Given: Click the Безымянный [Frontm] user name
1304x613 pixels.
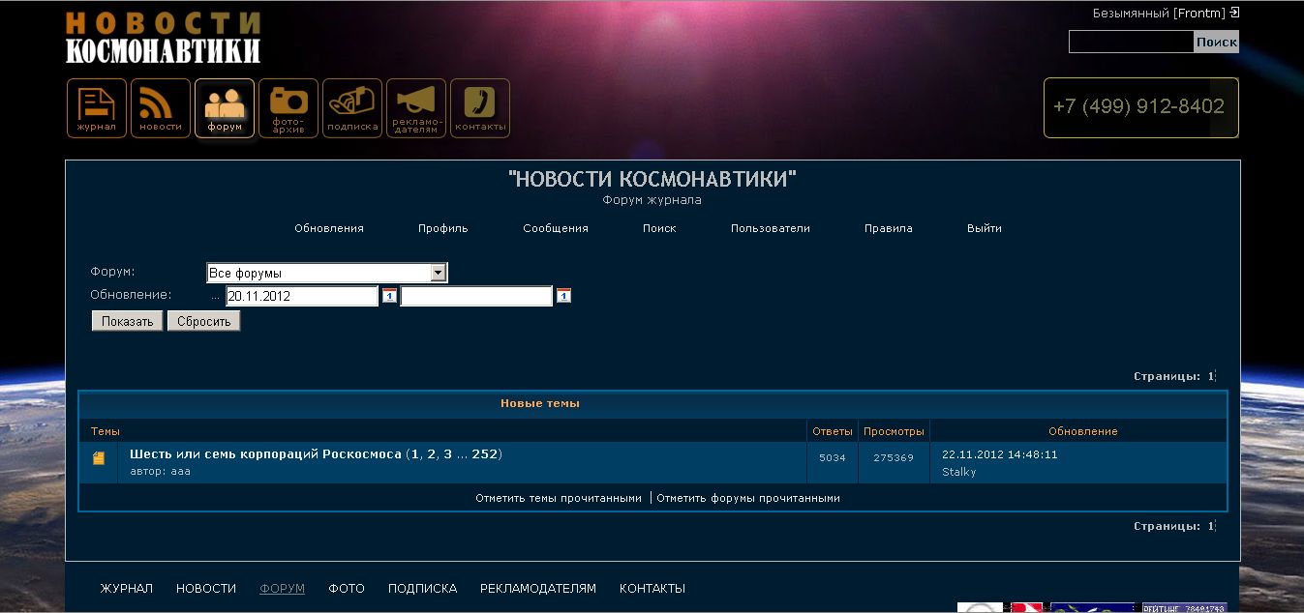Looking at the screenshot, I should click(1159, 14).
